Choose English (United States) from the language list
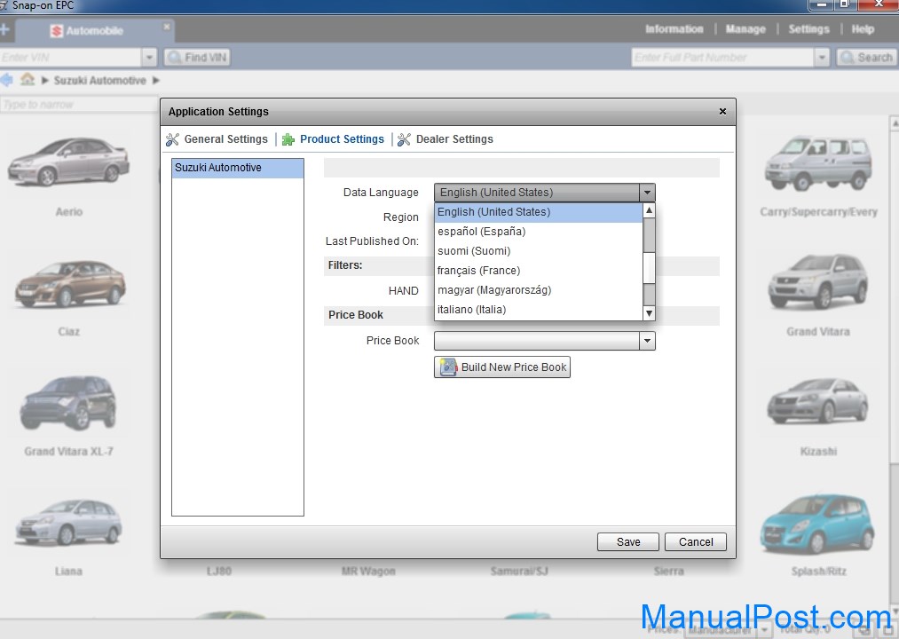Screen dimensions: 899x639 (x=539, y=212)
